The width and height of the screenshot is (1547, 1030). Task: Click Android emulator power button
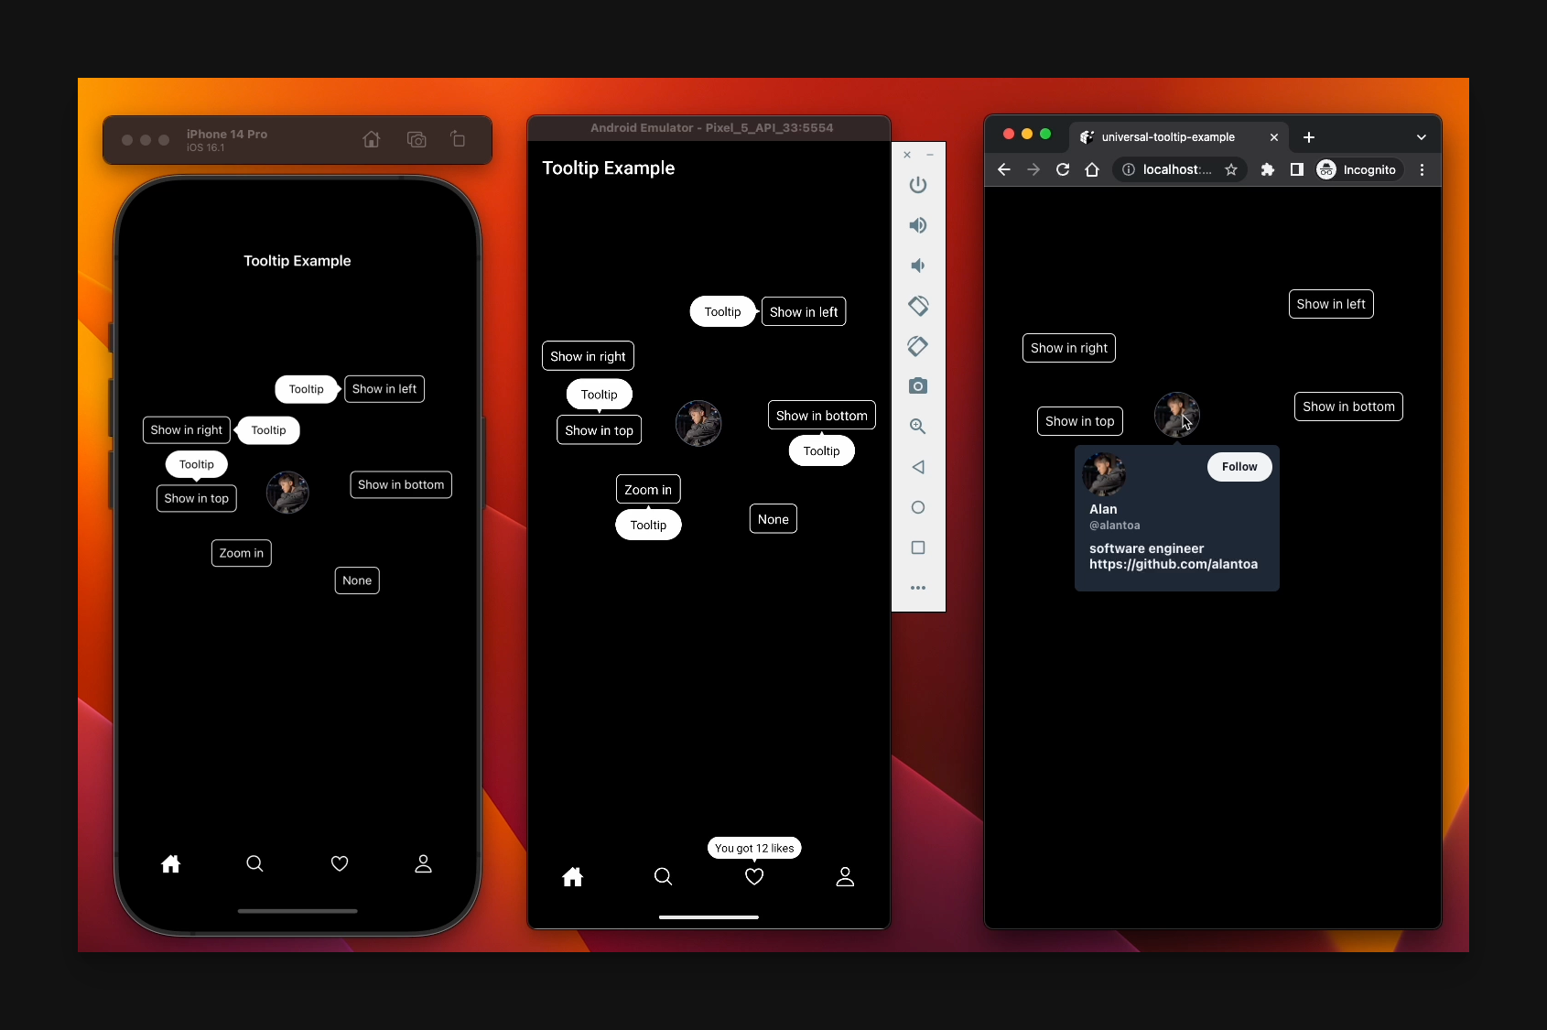coord(918,185)
